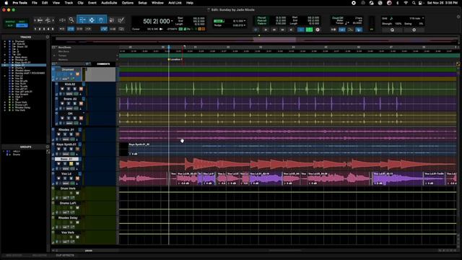Click the Go to End transport button

tap(291, 30)
